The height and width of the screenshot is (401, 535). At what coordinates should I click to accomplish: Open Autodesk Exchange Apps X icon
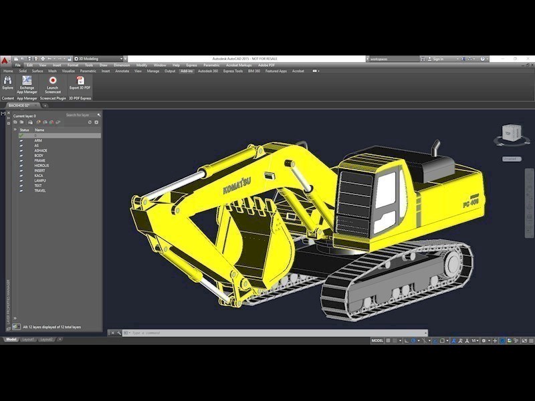coord(463,59)
